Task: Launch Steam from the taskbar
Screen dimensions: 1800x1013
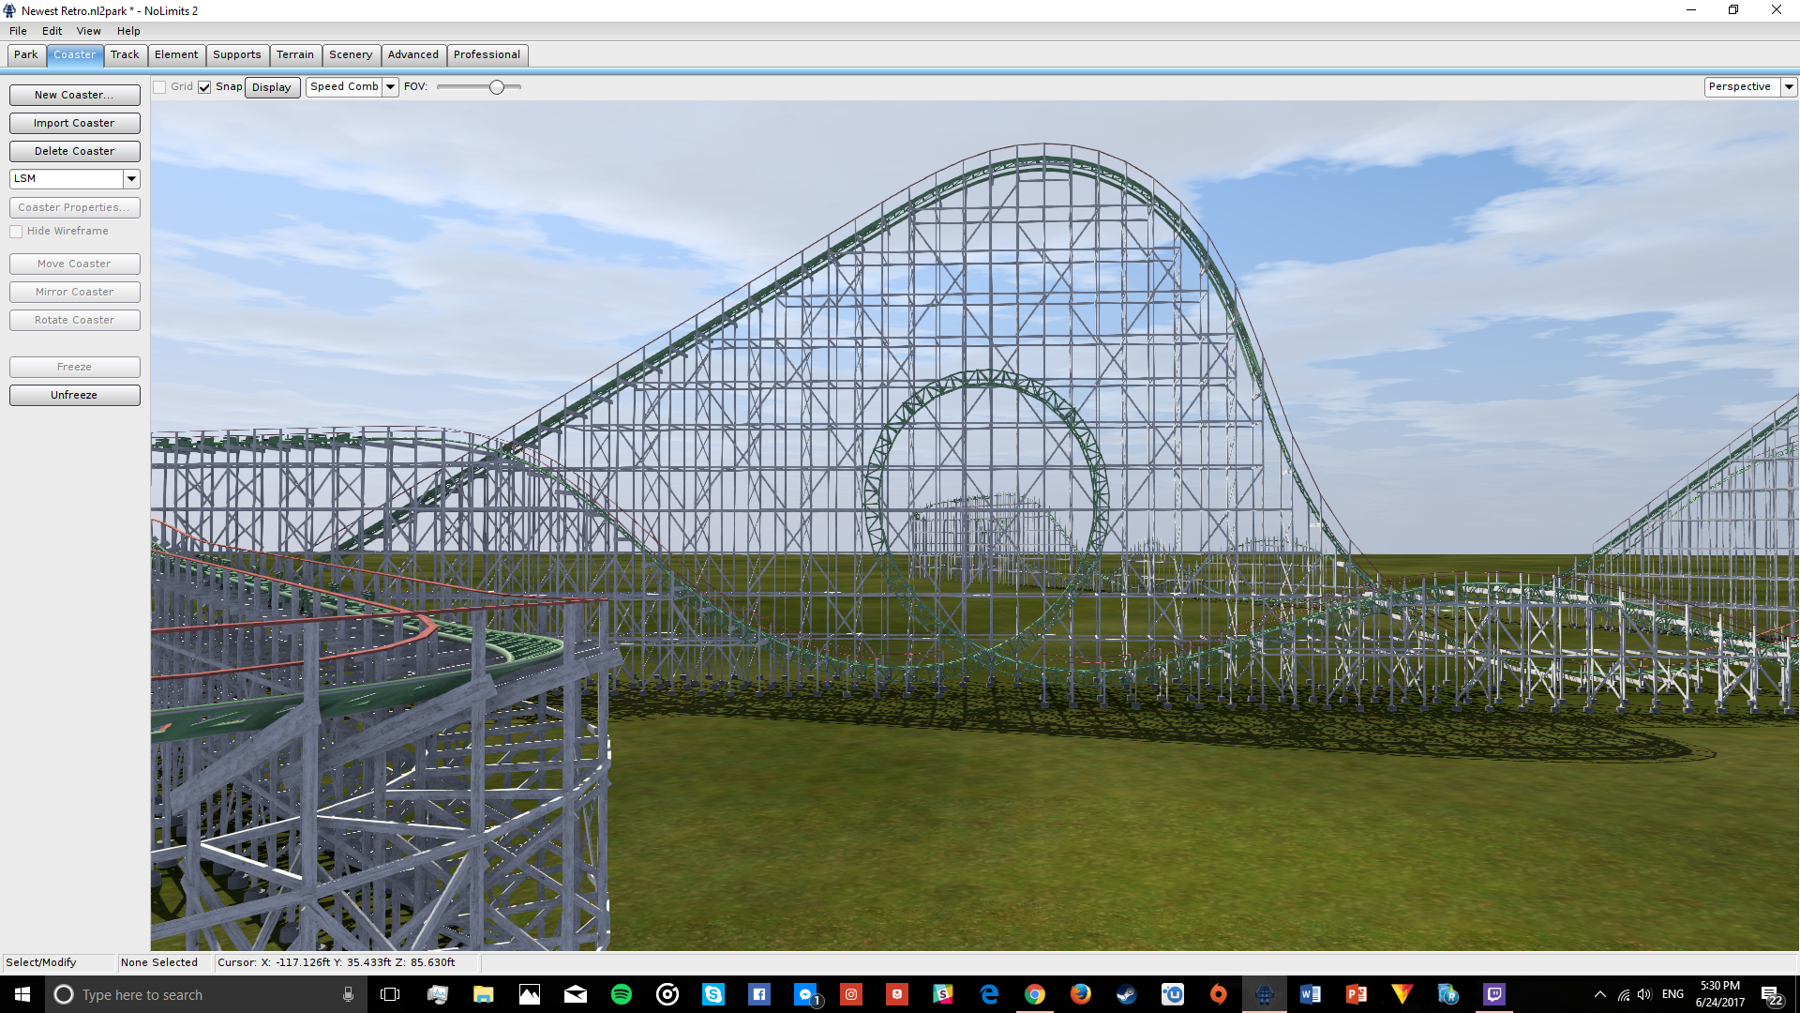Action: click(1126, 994)
